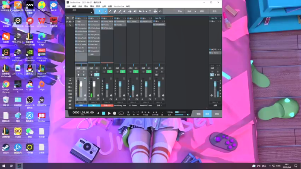
Task: Mute channel 1 with M button
Action: tap(78, 72)
